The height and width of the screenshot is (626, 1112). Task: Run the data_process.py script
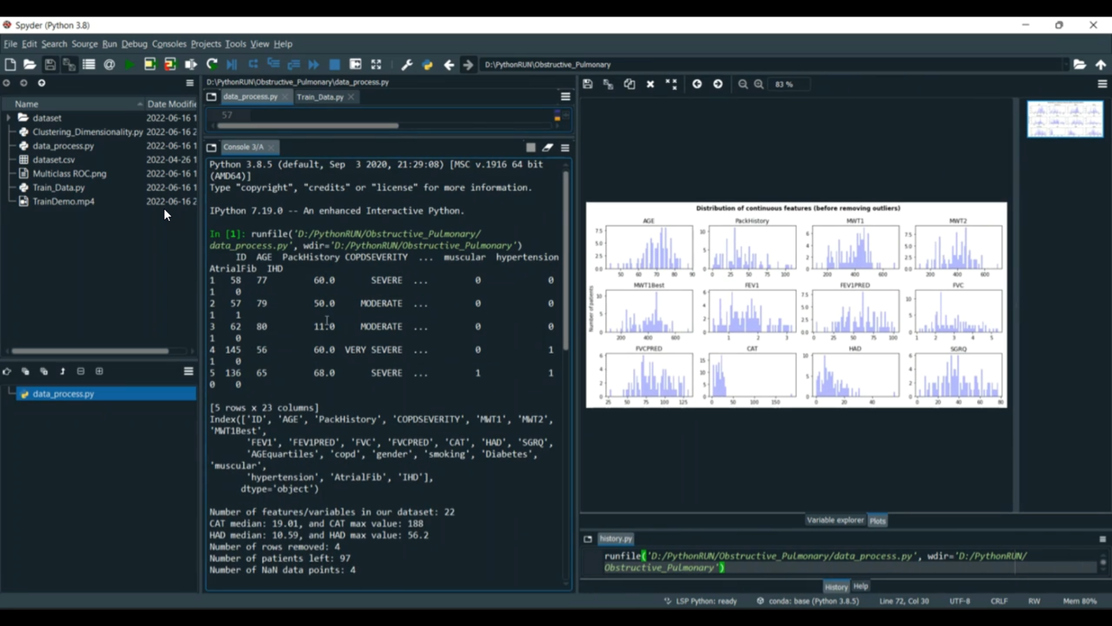point(128,65)
